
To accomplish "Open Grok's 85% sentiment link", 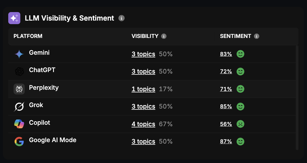I will click(226, 107).
